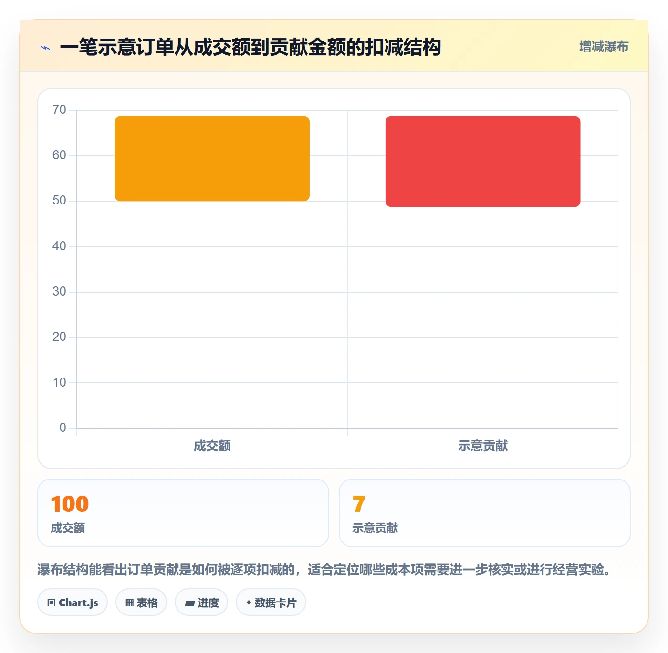Click the diamond icon in 数据卡片 chip
Viewport: 668px width, 653px height.
point(249,602)
